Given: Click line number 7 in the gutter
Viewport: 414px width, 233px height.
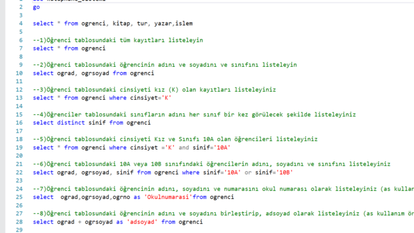Looking at the screenshot, I should [21, 48].
